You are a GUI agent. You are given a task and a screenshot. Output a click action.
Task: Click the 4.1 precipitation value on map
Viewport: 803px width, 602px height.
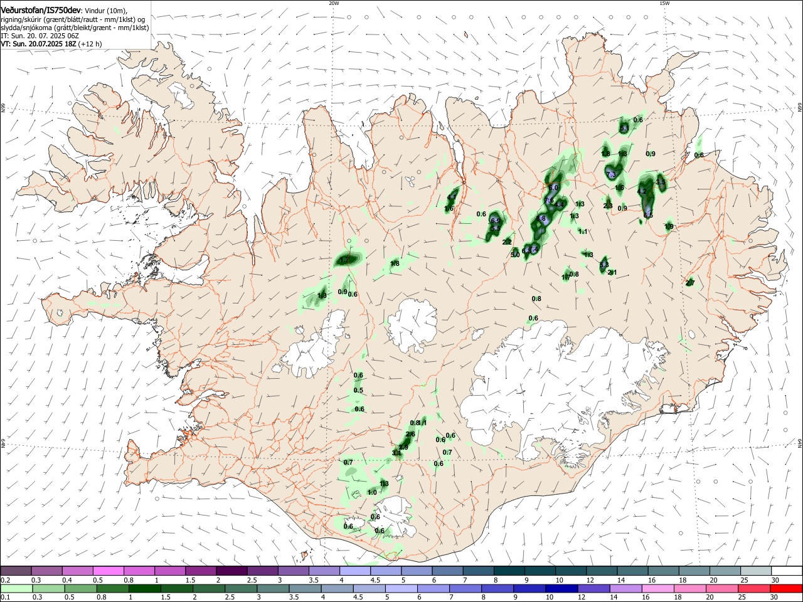tap(452, 198)
